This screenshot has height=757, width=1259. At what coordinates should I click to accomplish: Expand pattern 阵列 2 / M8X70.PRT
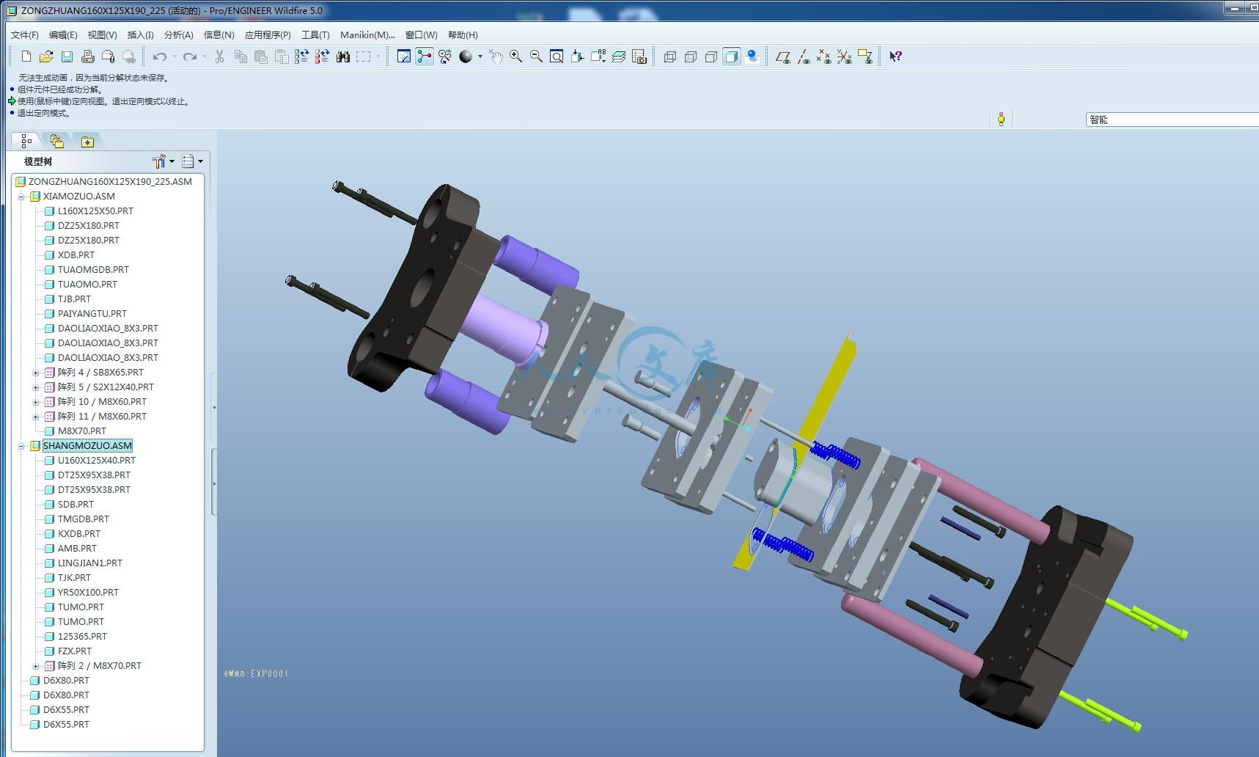tap(36, 666)
